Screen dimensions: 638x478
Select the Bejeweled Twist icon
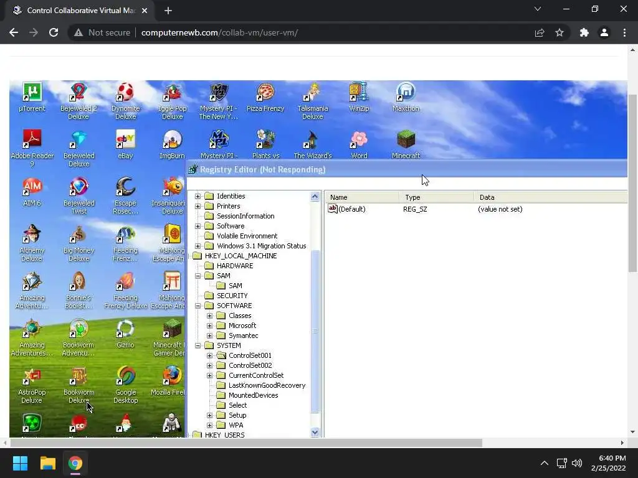[79, 195]
